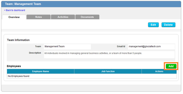183x94 pixels.
Task: Click the Team field showing Management Team
Action: (67, 46)
